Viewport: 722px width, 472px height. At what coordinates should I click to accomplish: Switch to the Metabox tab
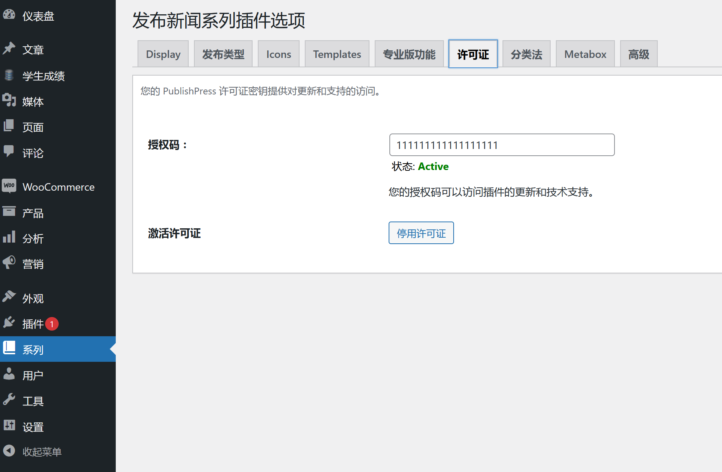pos(585,54)
